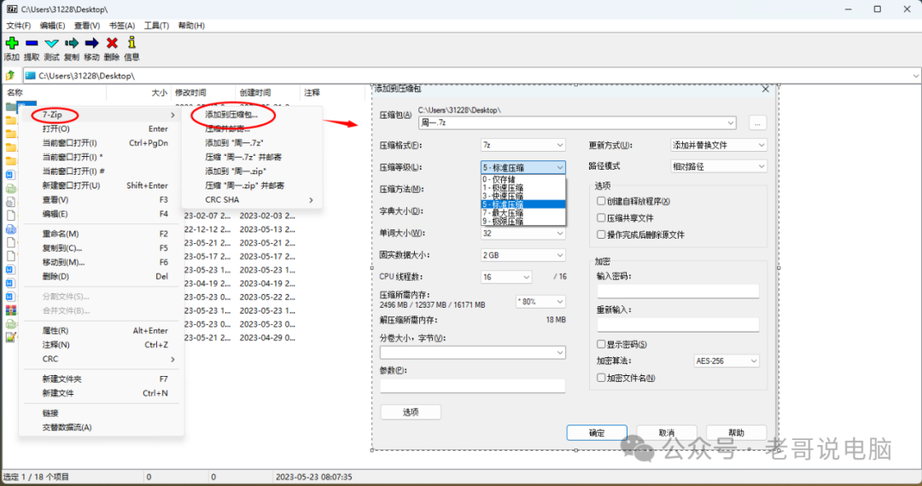This screenshot has width=922, height=486.
Task: Click the blue Extract (提取) toolbar icon
Action: 32,43
